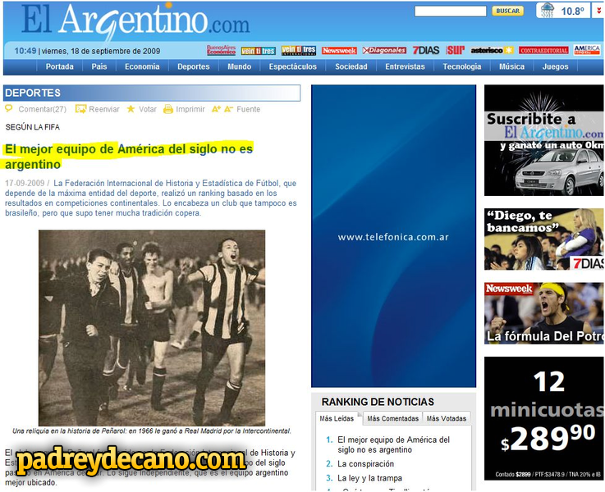Click the Suscribite car promotion banner

point(543,140)
